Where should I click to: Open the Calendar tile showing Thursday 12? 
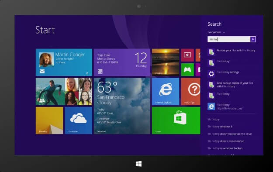[122, 62]
